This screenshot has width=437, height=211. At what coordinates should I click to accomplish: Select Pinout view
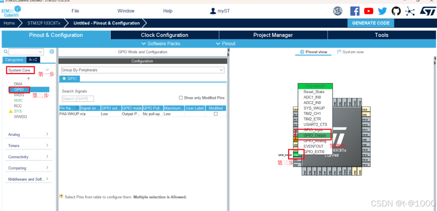(313, 52)
